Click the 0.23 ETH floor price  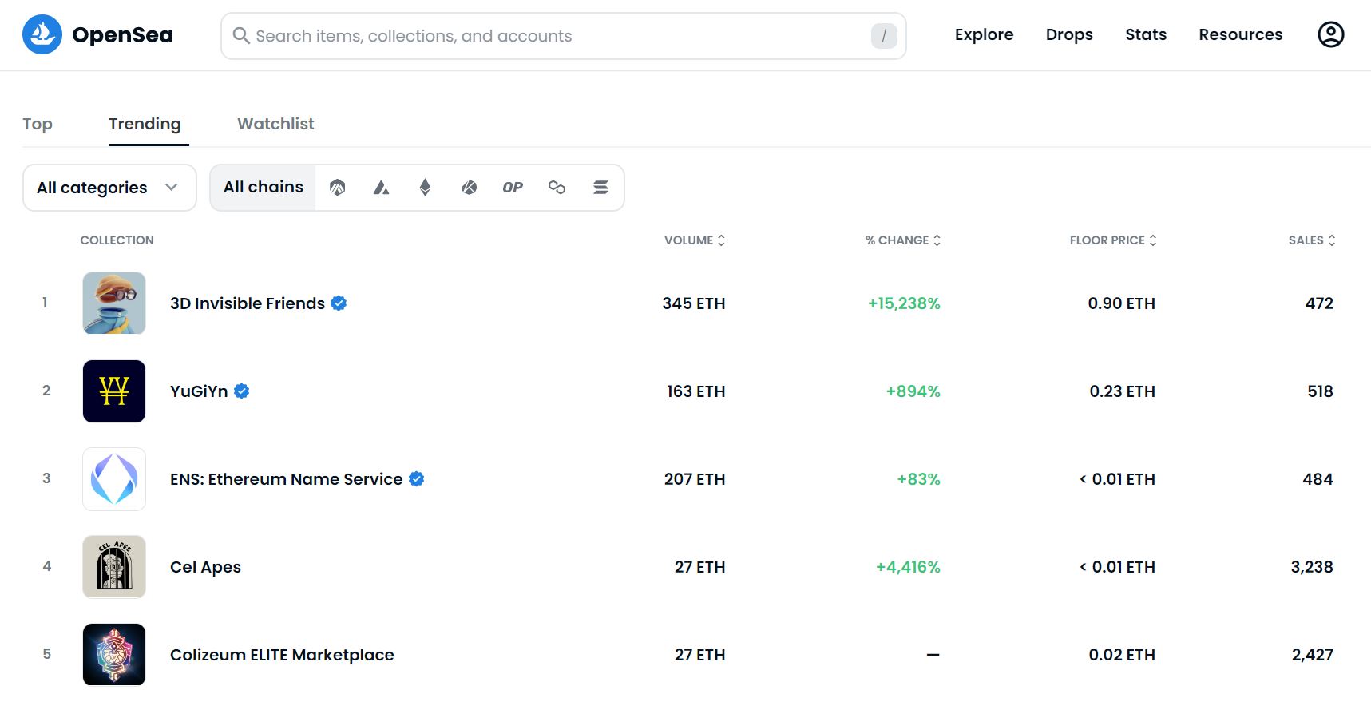pyautogui.click(x=1122, y=391)
